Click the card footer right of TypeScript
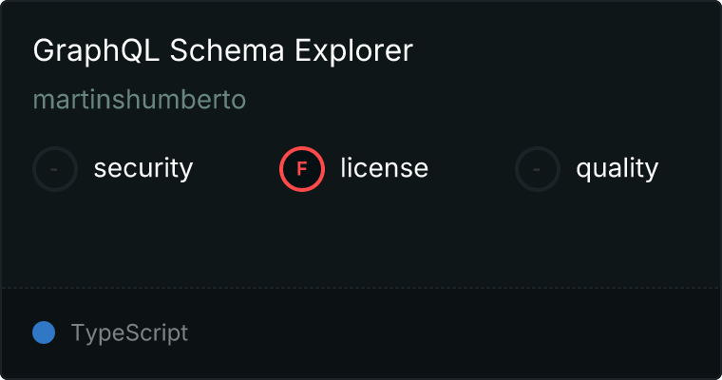 pos(456,333)
